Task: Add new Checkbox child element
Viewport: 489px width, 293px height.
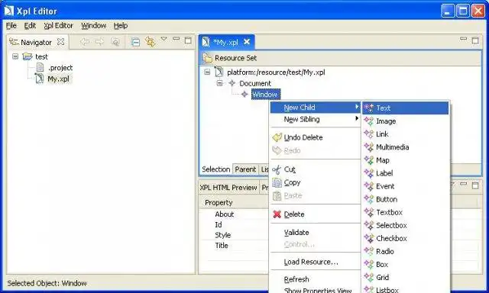Action: click(406, 238)
